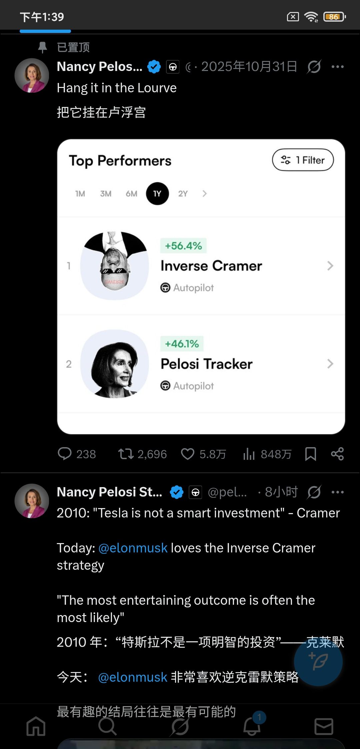Screen dimensions: 360x749
Task: Open the @elonmusk mention link
Action: (133, 548)
